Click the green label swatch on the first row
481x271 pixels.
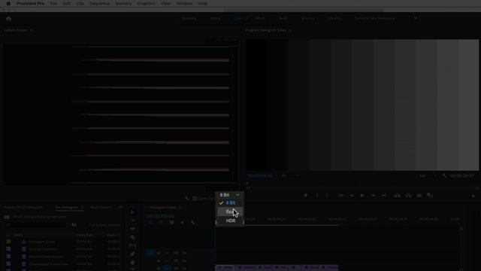(8, 242)
